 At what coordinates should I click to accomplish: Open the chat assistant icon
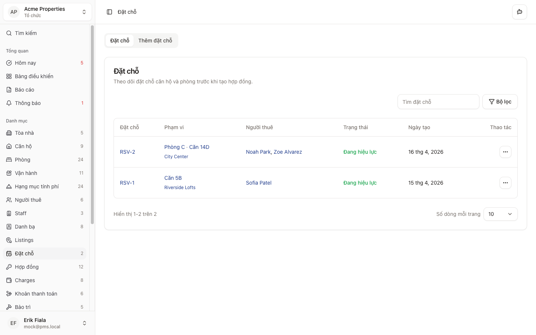pos(519,12)
